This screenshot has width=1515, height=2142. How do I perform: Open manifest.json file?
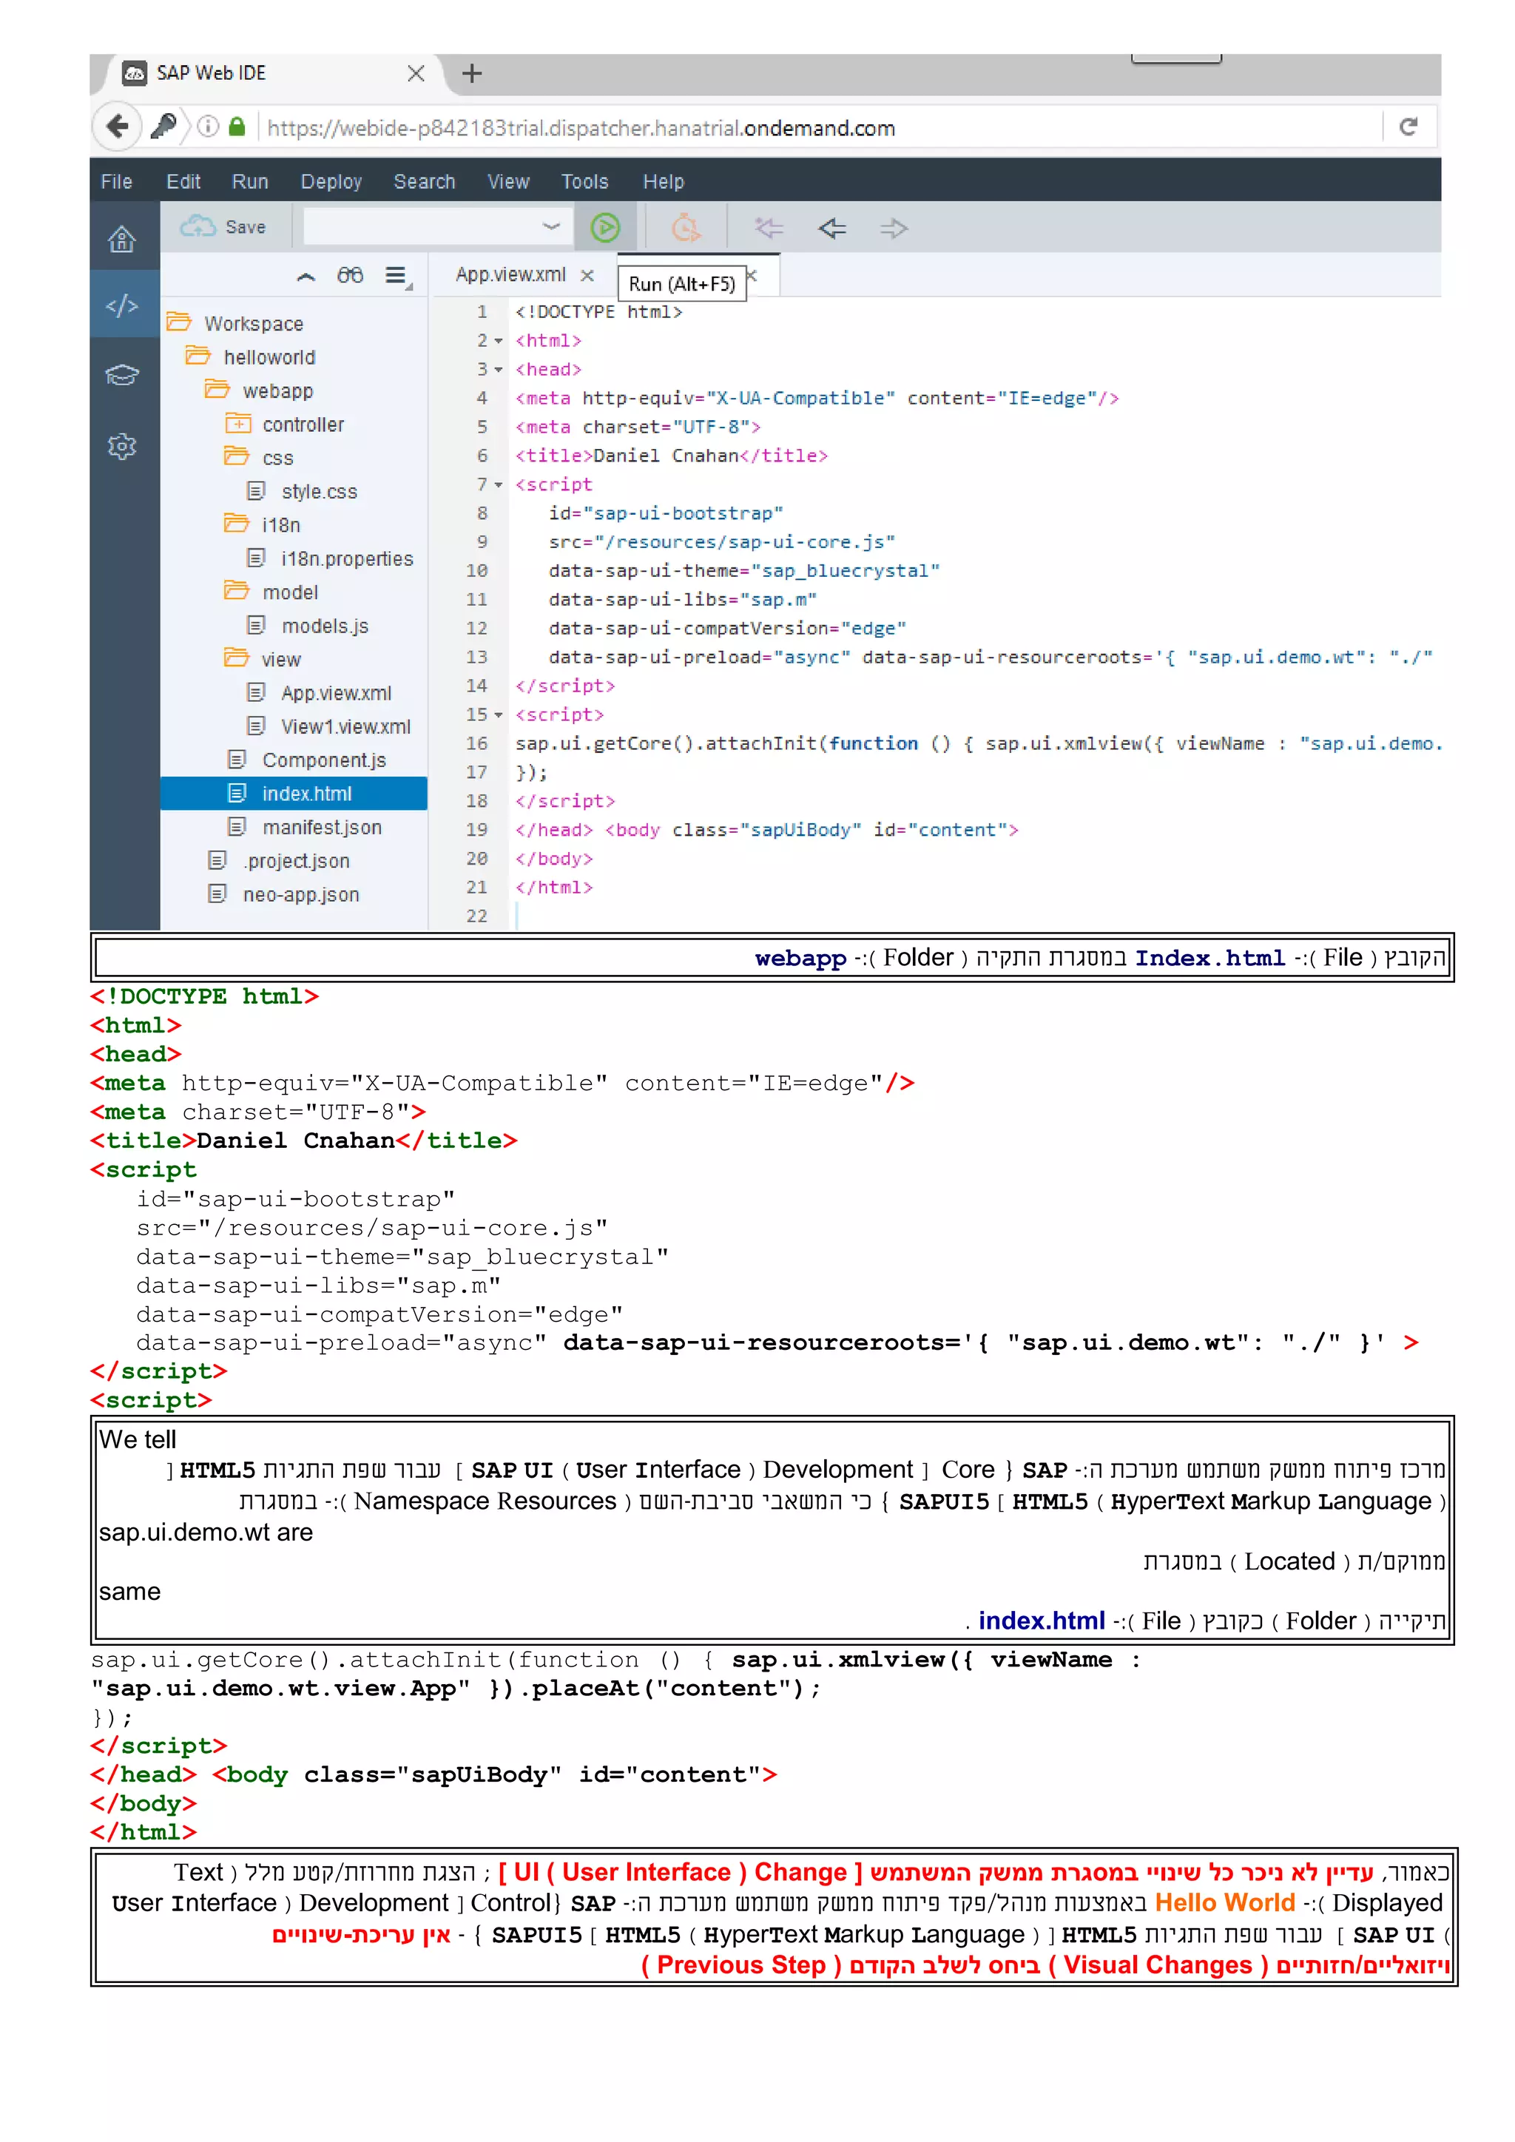point(321,828)
